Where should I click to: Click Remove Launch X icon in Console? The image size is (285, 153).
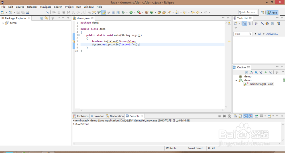pyautogui.click(x=224, y=116)
